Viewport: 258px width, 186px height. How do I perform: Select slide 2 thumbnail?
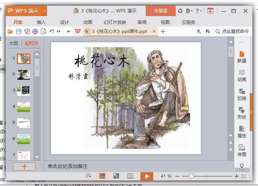tap(24, 75)
